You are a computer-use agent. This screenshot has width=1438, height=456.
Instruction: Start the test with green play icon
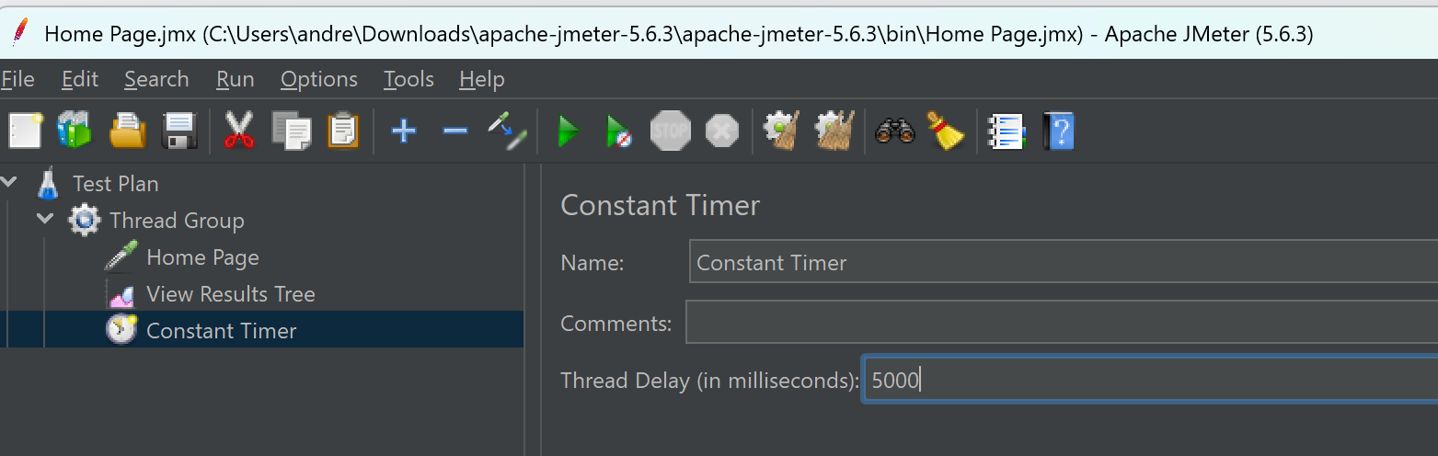pyautogui.click(x=569, y=131)
